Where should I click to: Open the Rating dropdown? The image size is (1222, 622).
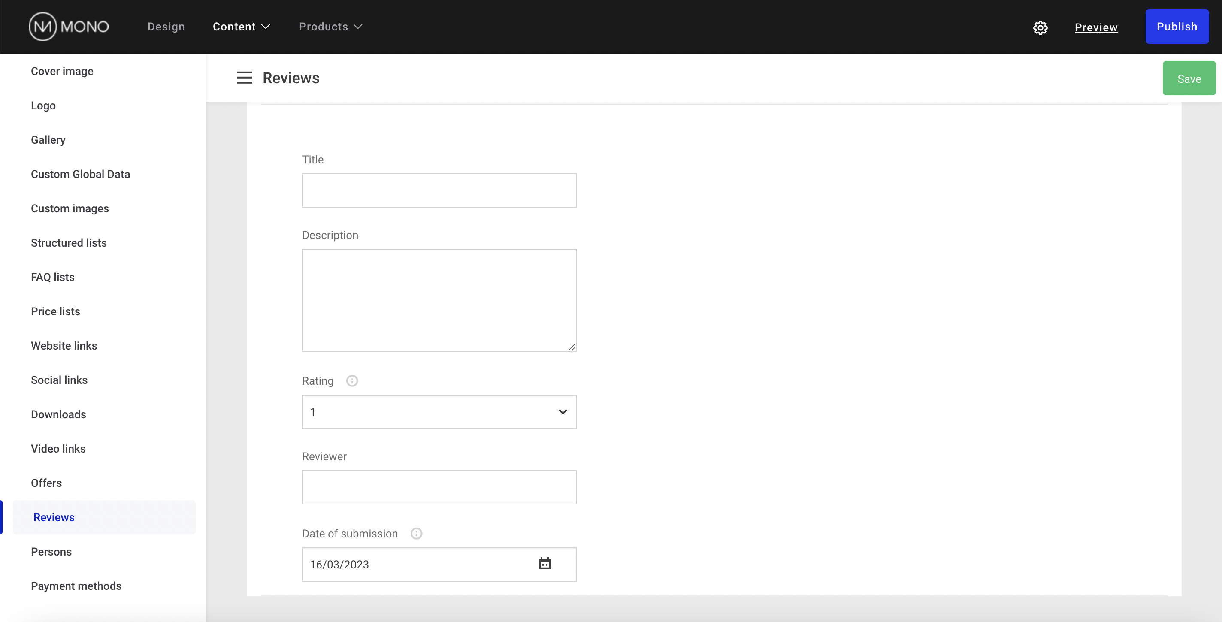pos(439,412)
